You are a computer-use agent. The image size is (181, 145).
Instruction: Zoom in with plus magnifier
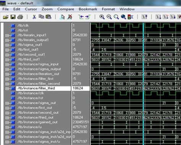[x=102, y=17]
